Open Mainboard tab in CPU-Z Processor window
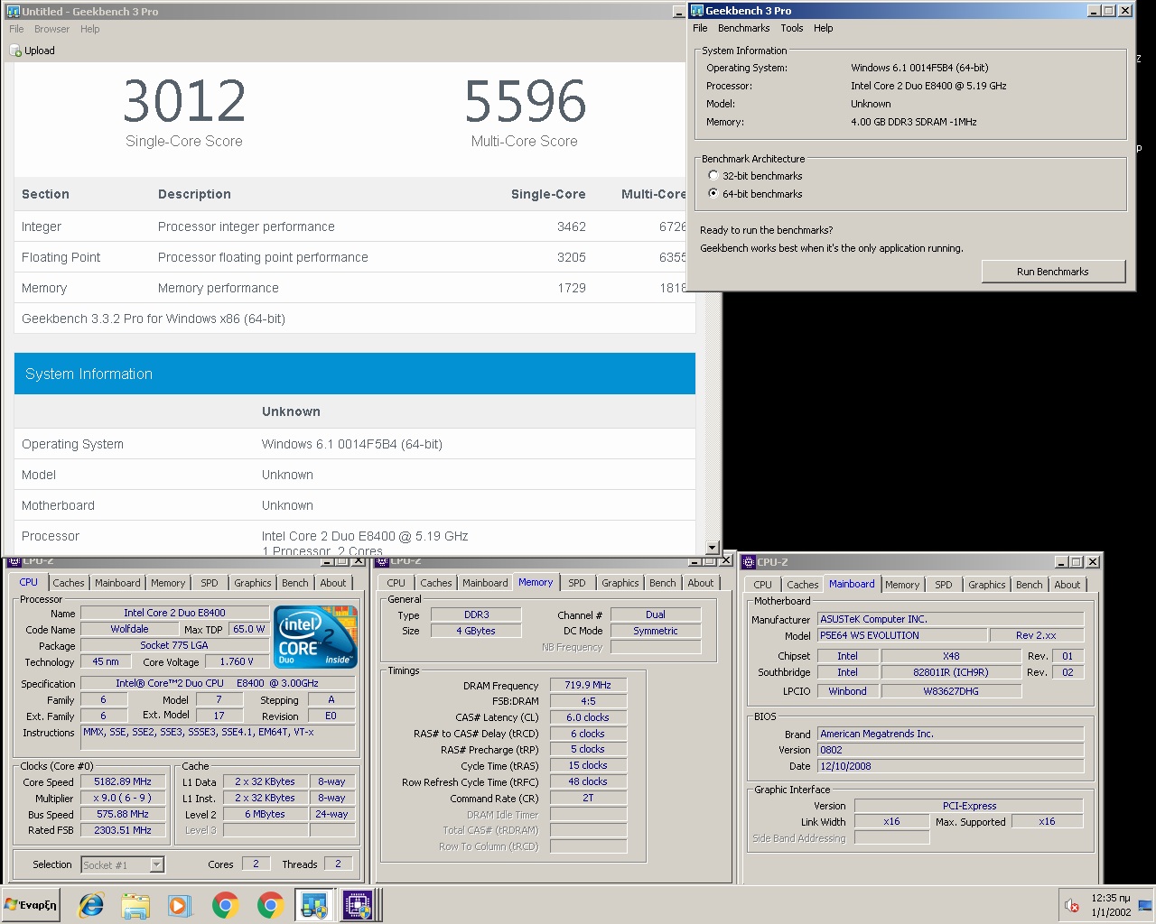The height and width of the screenshot is (924, 1156). (117, 583)
